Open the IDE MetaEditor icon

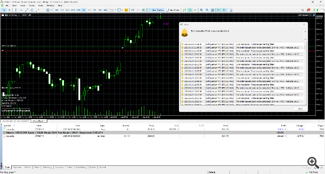[x=133, y=10]
